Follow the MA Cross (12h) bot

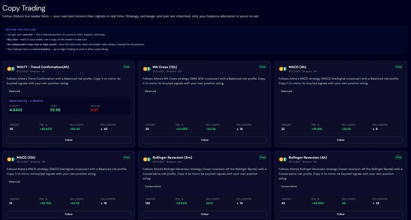(x=204, y=140)
